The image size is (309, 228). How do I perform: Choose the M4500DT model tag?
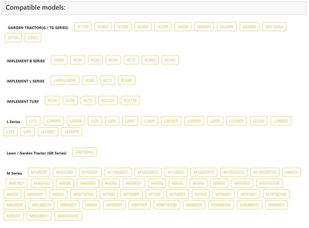(x=134, y=183)
